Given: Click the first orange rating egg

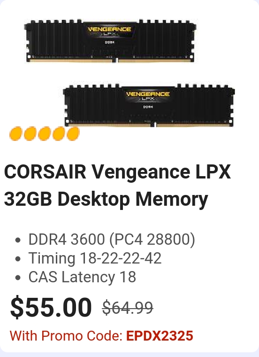Looking at the screenshot, I should tap(15, 134).
